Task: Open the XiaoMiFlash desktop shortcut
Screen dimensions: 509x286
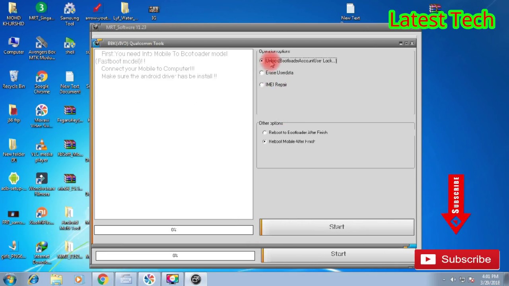Action: tap(42, 216)
